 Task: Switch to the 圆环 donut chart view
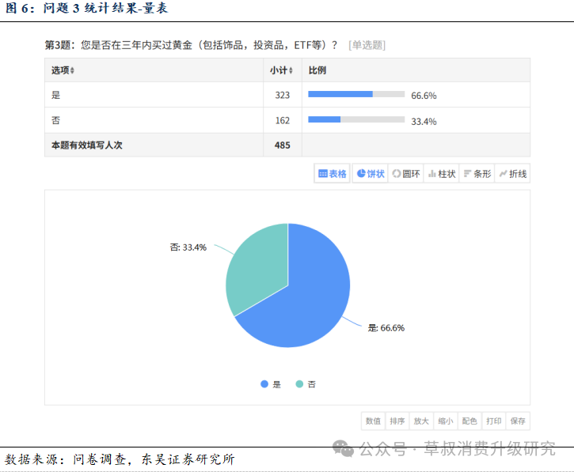[405, 174]
